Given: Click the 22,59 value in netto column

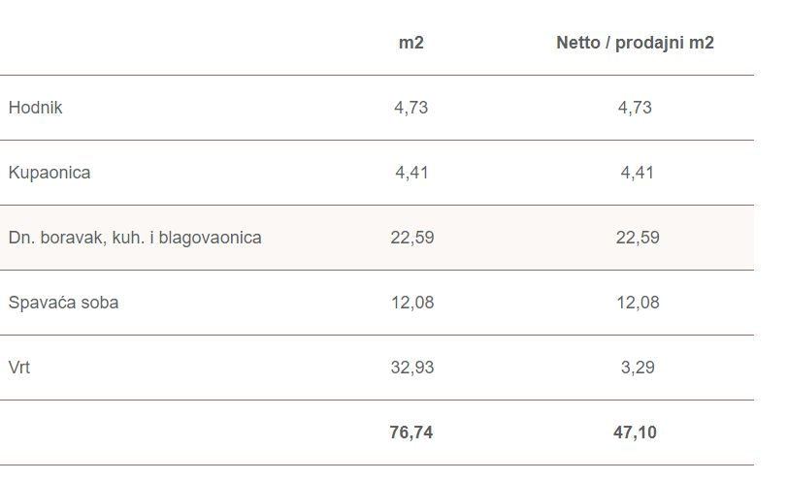Looking at the screenshot, I should tap(638, 238).
